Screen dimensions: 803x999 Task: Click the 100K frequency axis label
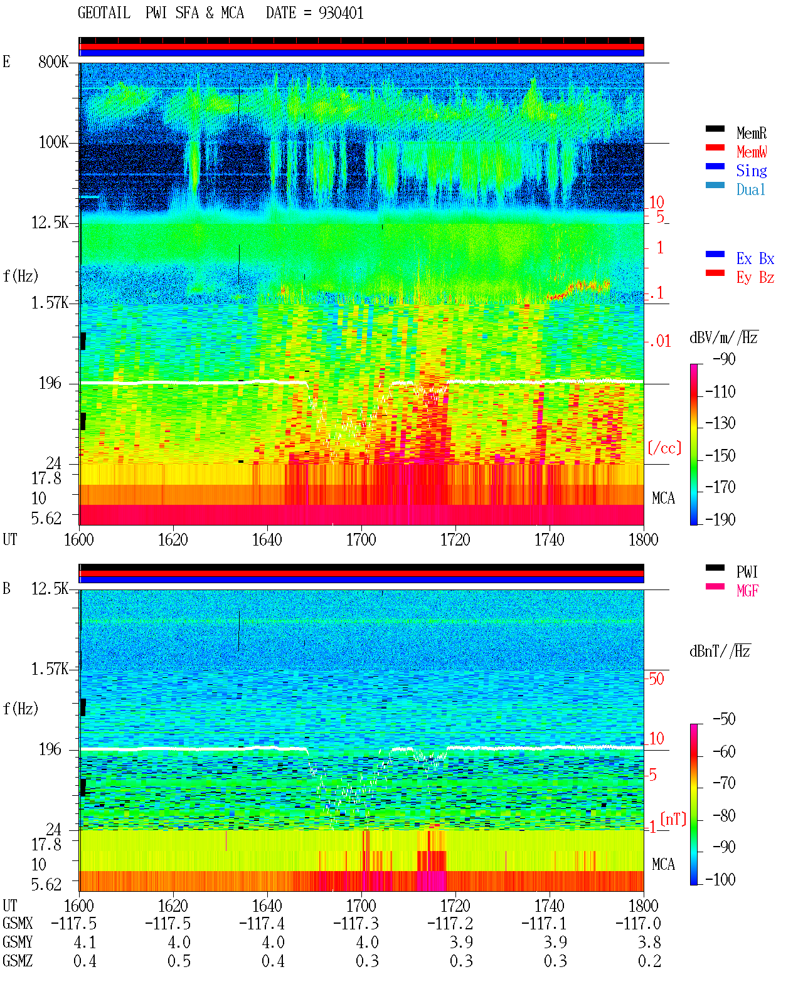(x=53, y=142)
